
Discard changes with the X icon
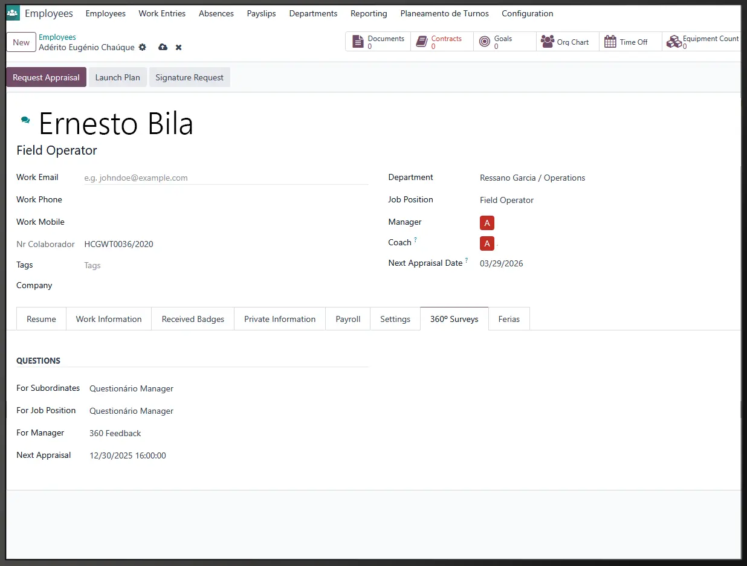pyautogui.click(x=179, y=47)
